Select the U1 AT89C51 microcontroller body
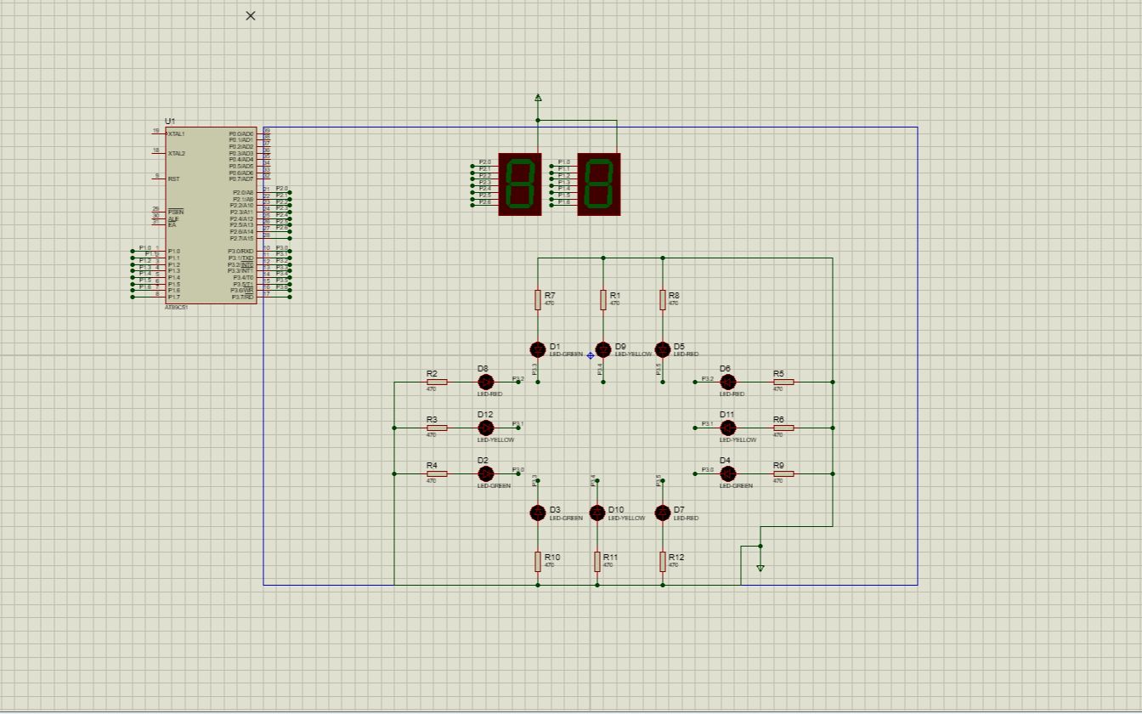Viewport: 1142px width, 714px height. point(212,215)
